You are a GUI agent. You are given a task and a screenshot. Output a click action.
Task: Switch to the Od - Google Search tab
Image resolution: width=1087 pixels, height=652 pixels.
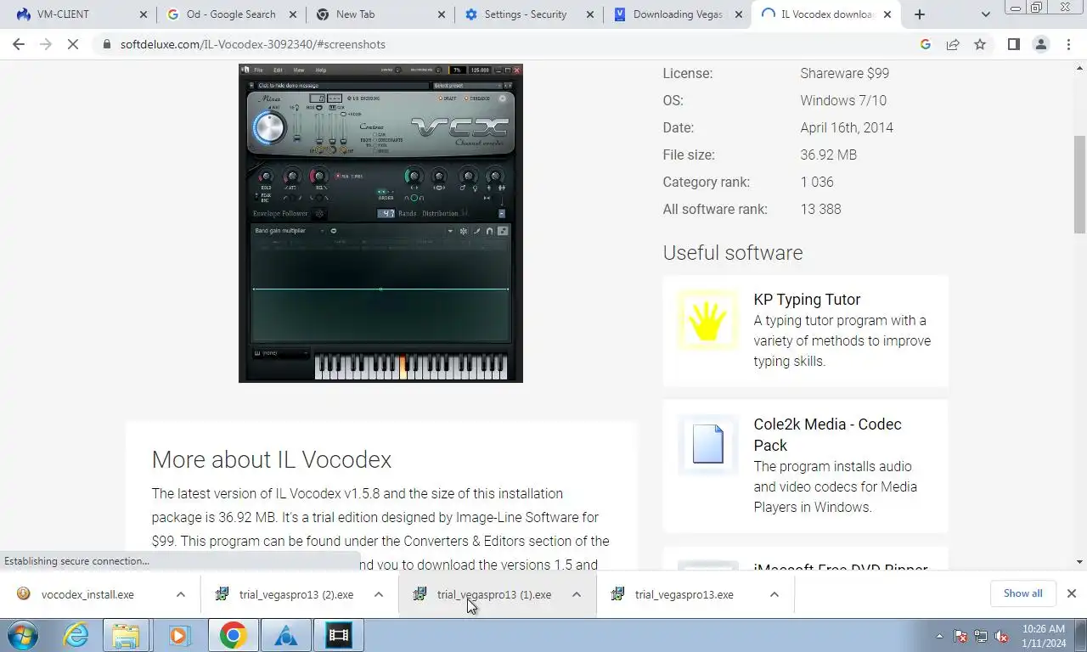222,14
